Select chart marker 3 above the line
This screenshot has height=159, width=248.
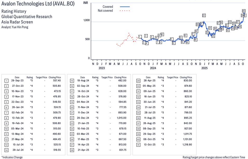point(146,36)
